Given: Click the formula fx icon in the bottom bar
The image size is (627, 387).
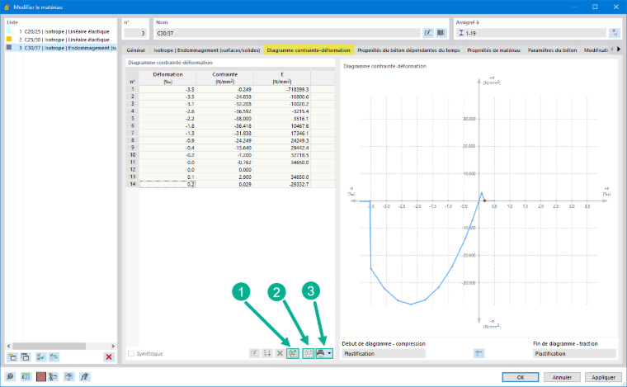Looking at the screenshot, I should click(84, 376).
